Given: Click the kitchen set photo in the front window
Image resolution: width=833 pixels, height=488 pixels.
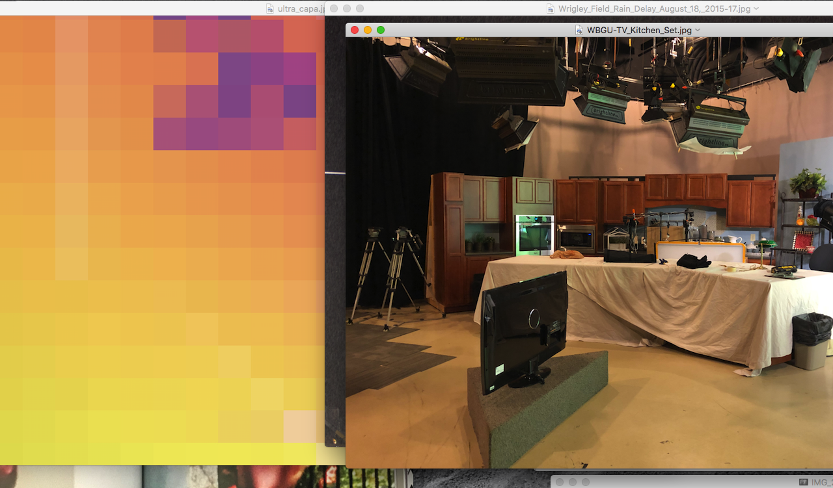Looking at the screenshot, I should (589, 252).
